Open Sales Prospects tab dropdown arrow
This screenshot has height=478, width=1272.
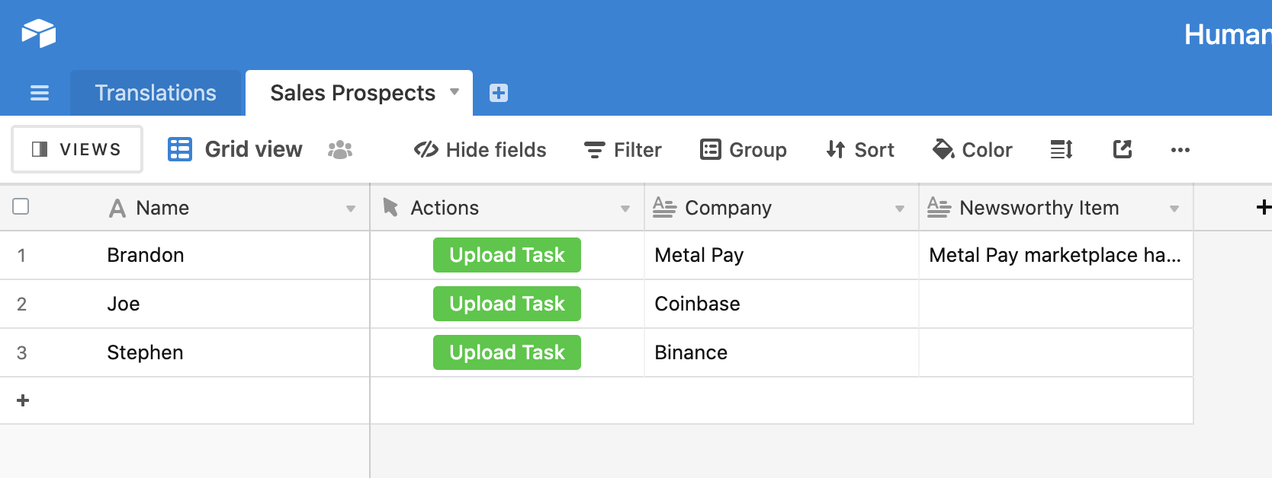click(x=455, y=92)
